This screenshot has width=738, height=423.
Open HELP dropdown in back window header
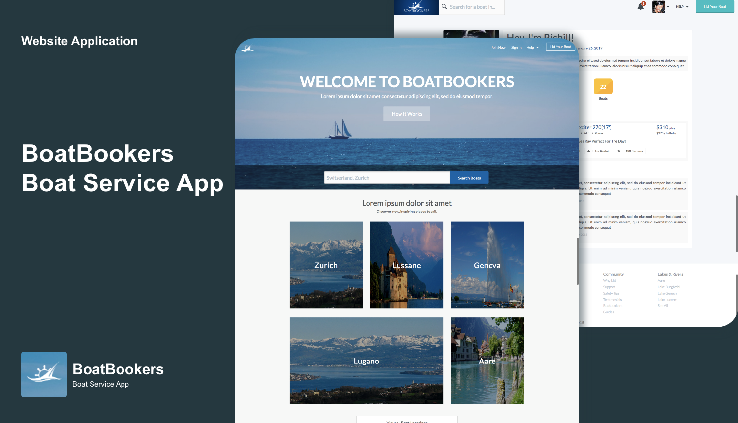(682, 7)
